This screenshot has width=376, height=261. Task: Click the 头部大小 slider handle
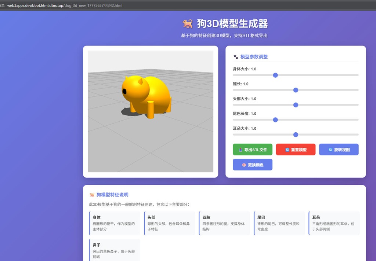click(x=296, y=105)
